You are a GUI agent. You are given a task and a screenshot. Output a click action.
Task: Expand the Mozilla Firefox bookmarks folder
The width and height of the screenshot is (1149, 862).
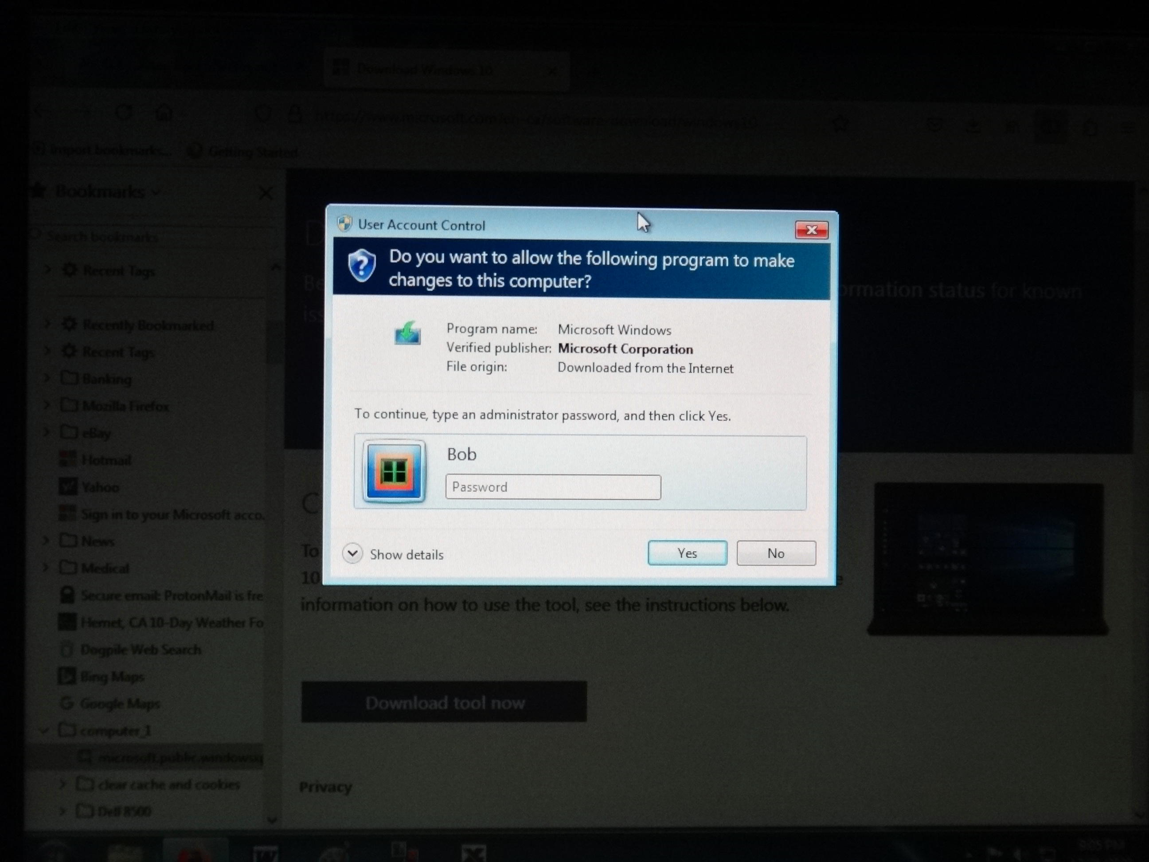[x=47, y=405]
